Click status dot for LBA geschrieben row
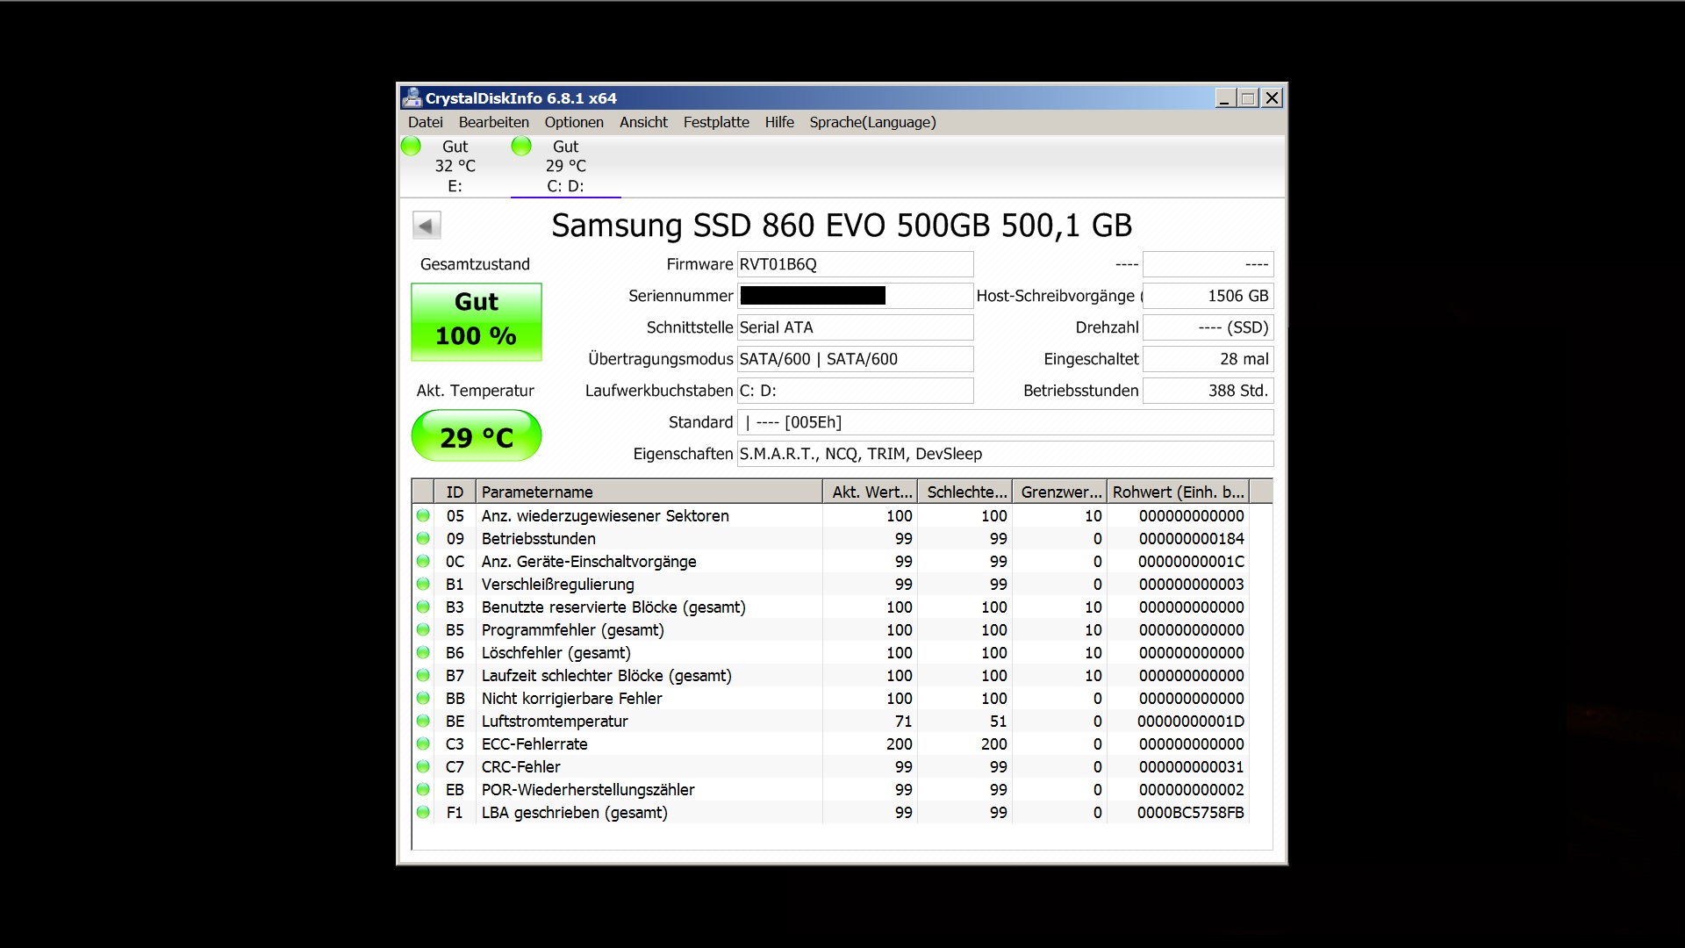Screen dimensions: 1685x948 click(423, 813)
